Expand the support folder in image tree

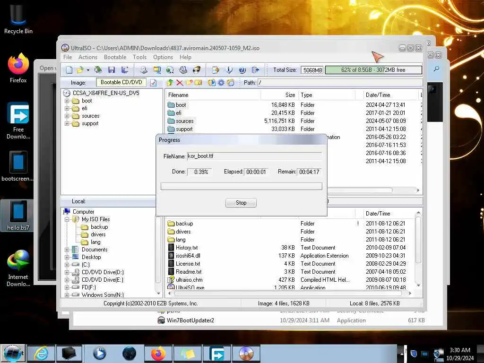point(67,123)
